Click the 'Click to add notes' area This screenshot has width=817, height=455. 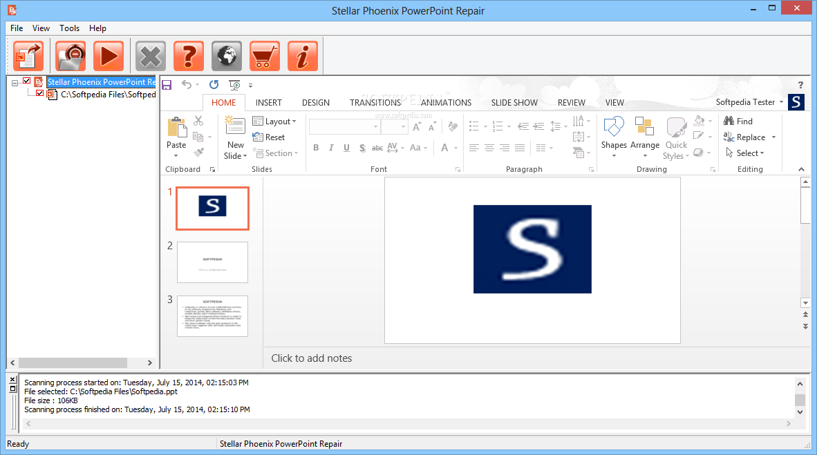pyautogui.click(x=312, y=358)
